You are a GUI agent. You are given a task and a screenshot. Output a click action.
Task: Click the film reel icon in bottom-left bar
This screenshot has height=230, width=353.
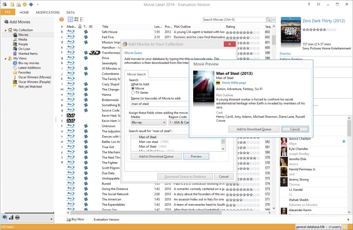pos(5,217)
